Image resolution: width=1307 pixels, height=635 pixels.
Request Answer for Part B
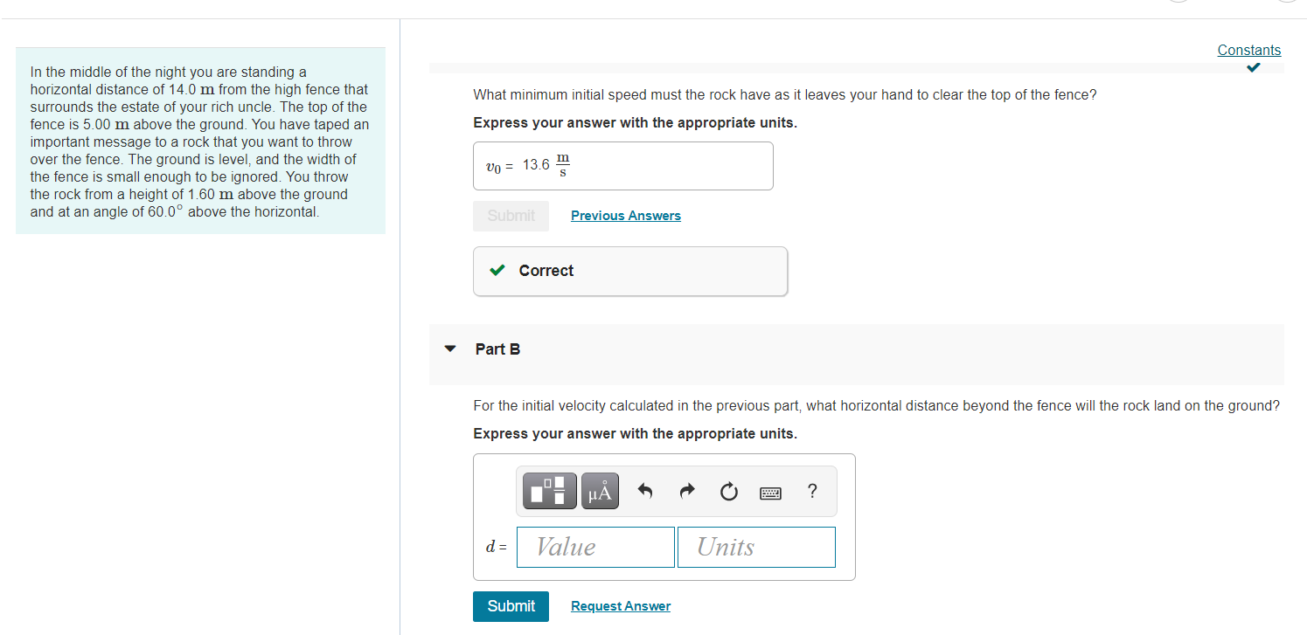pyautogui.click(x=620, y=605)
